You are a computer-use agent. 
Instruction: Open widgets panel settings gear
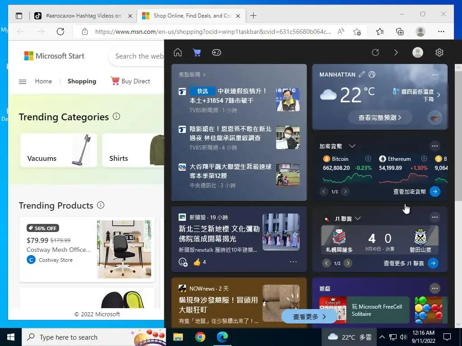(439, 52)
